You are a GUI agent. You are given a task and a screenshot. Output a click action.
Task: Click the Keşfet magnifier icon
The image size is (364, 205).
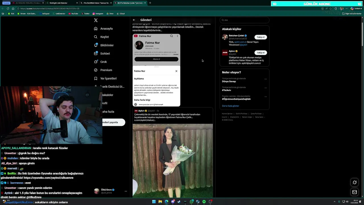(x=96, y=37)
